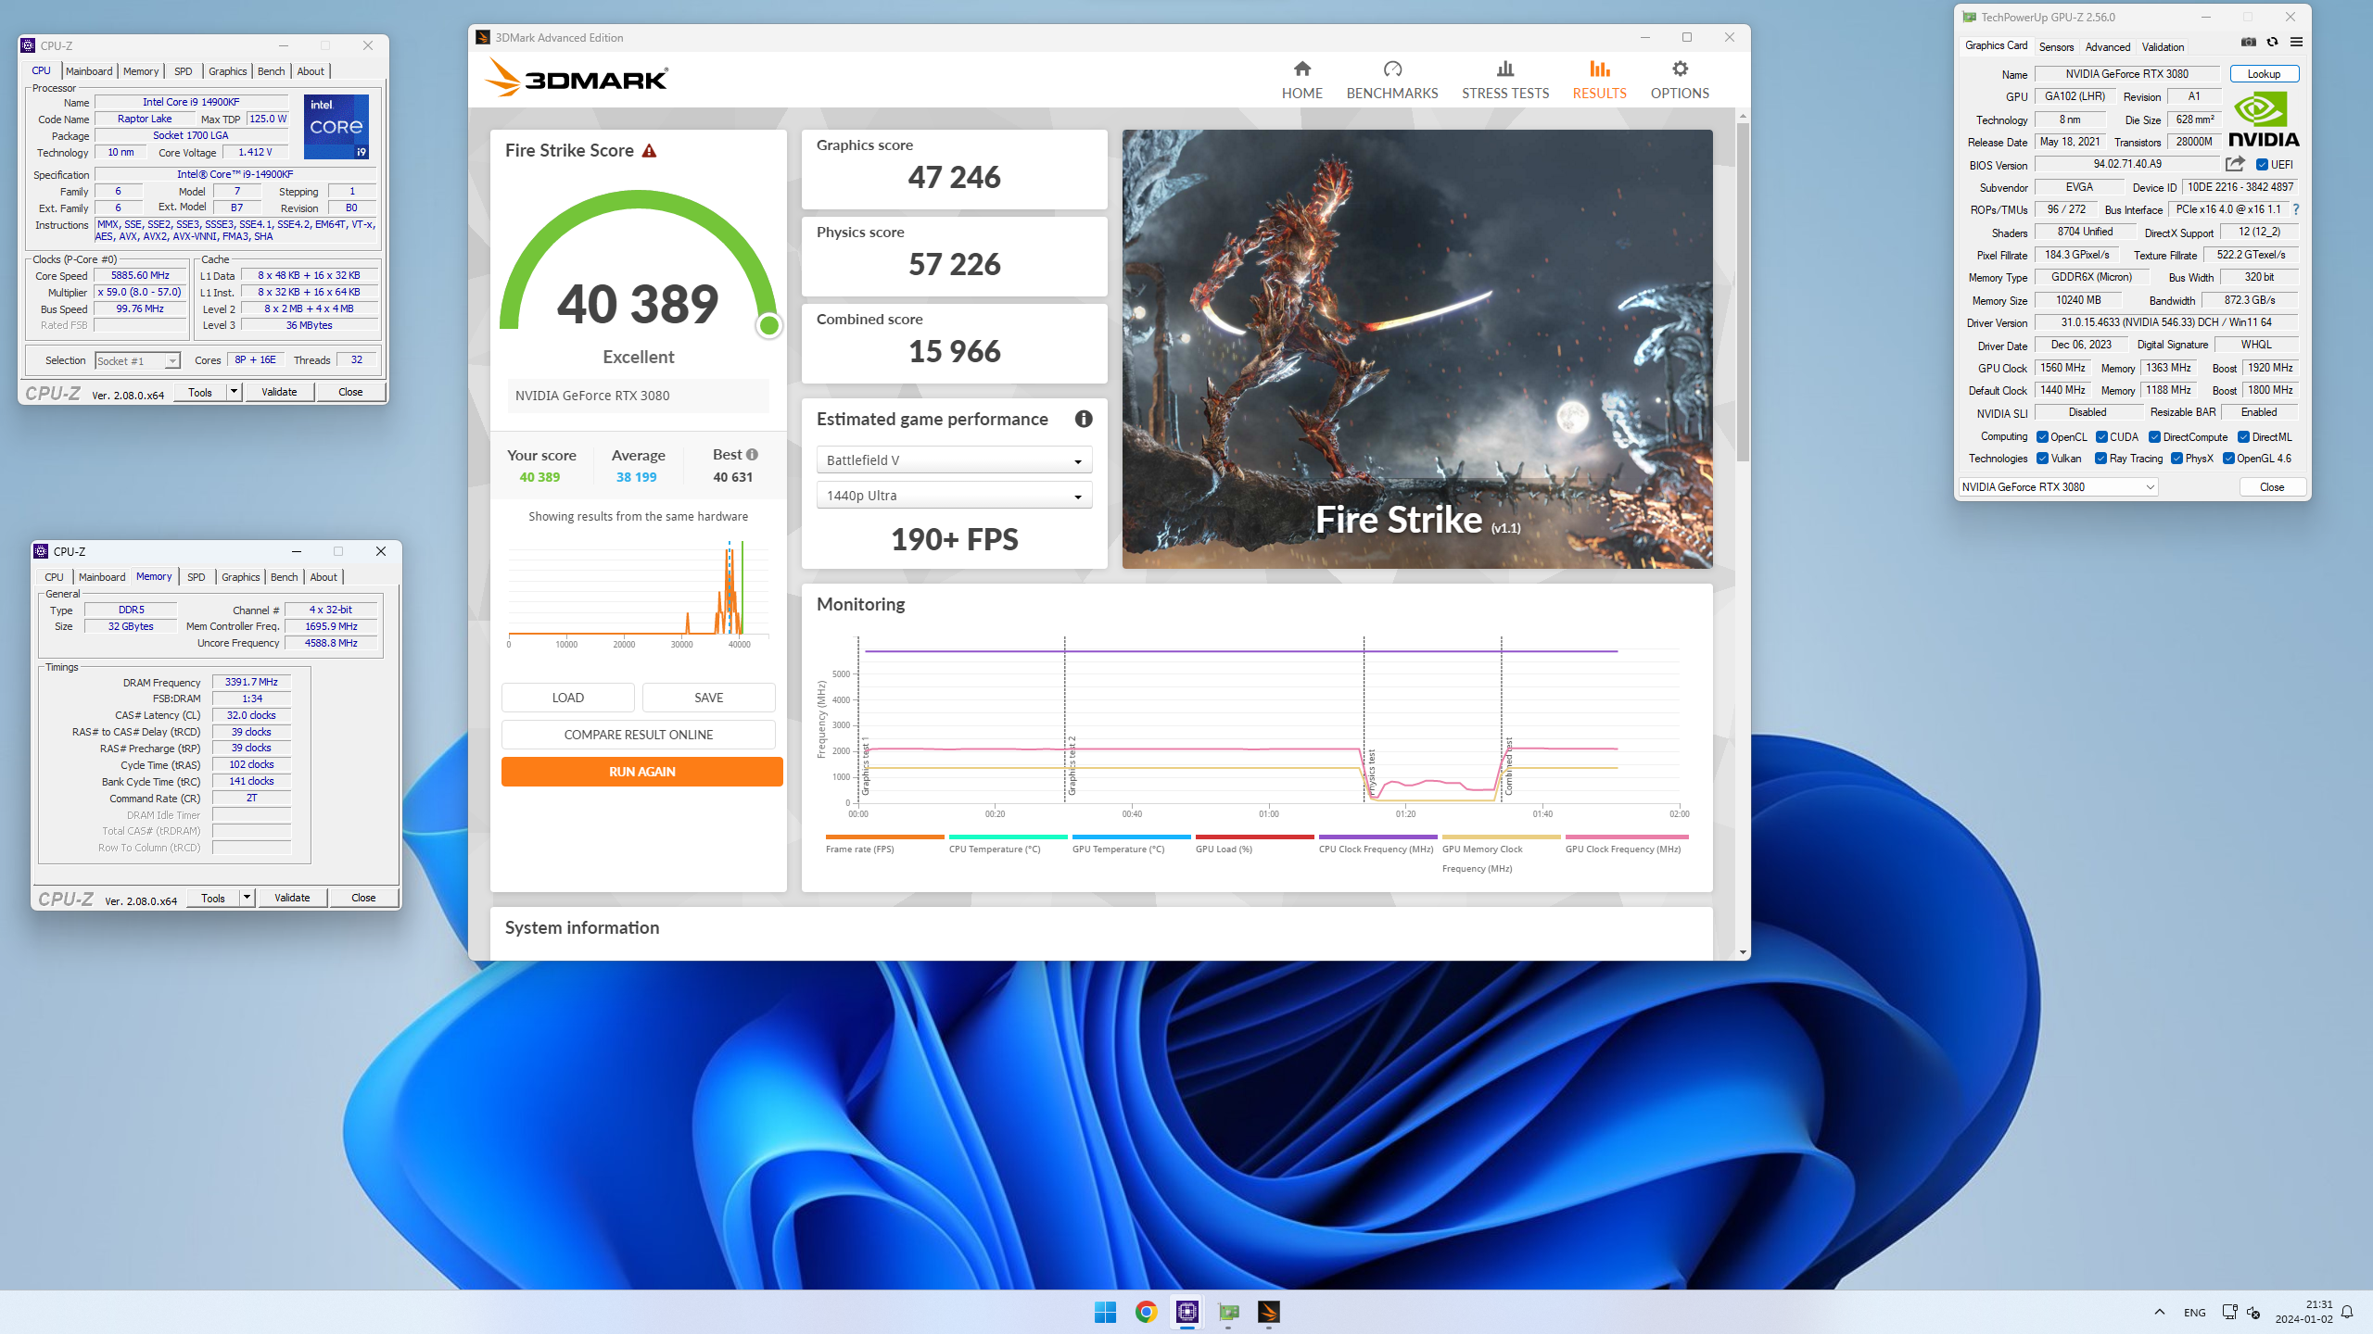This screenshot has height=1334, width=2373.
Task: Click the 3DMark vertical scrollbar thumb
Action: [x=1743, y=292]
